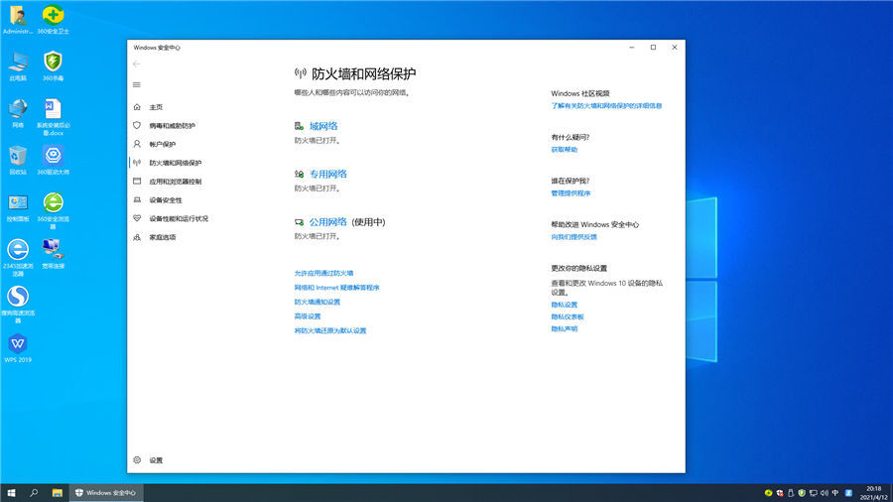Open the .docx document desktop icon

pyautogui.click(x=53, y=117)
